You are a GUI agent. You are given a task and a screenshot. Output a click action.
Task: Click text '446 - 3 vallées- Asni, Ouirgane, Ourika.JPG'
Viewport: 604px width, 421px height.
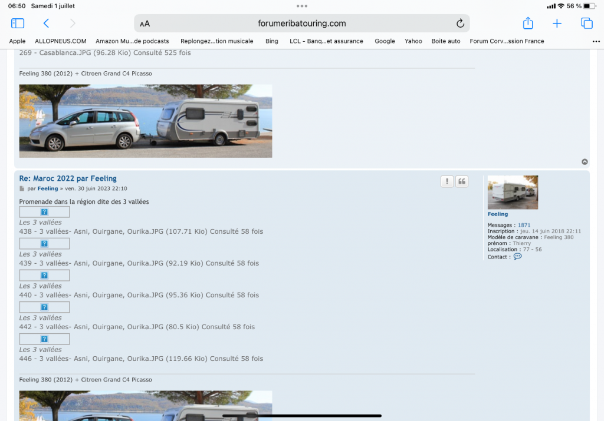[x=91, y=359]
